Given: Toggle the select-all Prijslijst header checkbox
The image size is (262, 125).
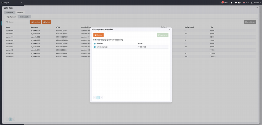Looking at the screenshot, I should coord(95,44).
